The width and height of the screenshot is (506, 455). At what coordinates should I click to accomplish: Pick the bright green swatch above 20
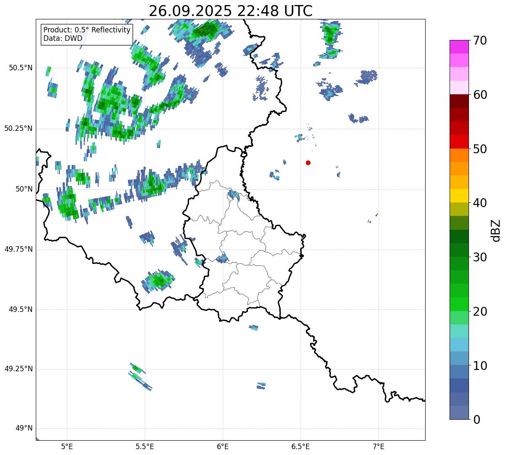[x=459, y=304]
